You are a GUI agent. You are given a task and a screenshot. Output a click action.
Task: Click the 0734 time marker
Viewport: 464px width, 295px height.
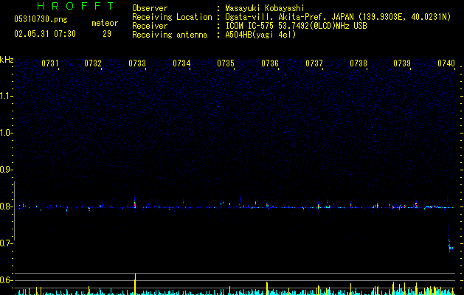coord(181,63)
